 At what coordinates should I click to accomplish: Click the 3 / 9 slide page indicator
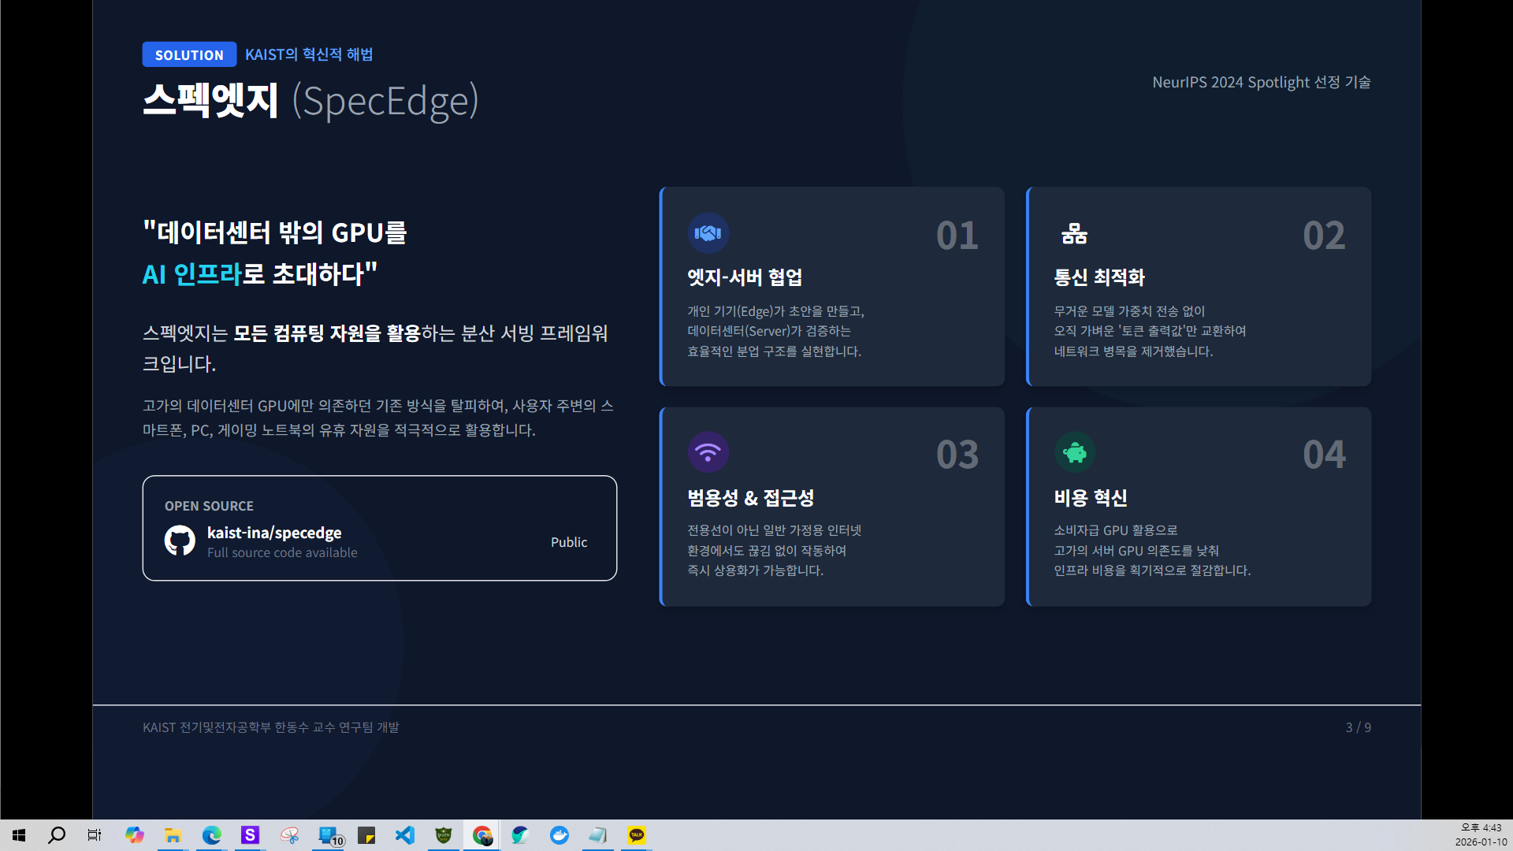click(x=1358, y=727)
